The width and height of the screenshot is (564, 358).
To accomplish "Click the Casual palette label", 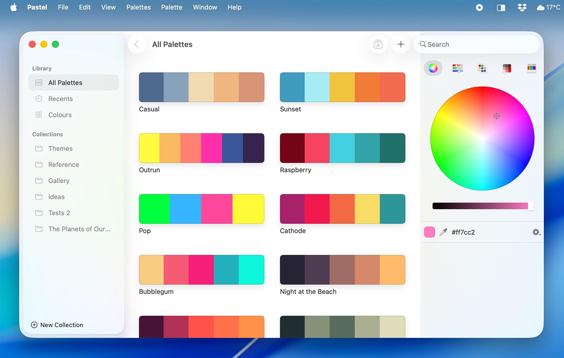I will 149,109.
